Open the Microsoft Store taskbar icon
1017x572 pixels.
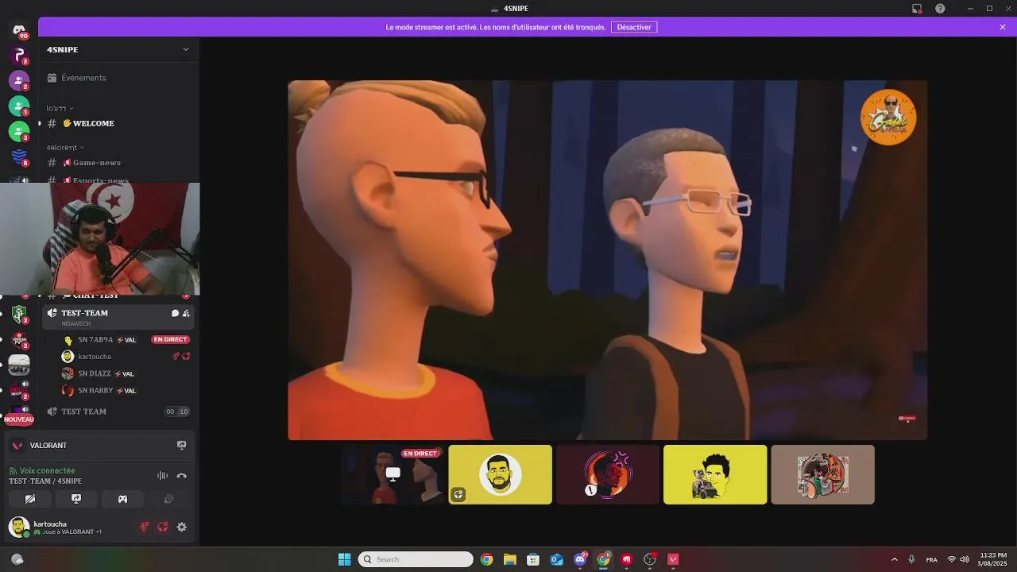click(x=533, y=559)
